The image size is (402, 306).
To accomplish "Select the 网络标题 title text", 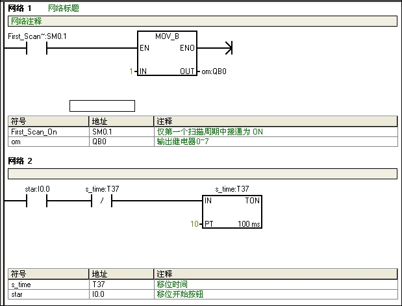I will tap(64, 8).
